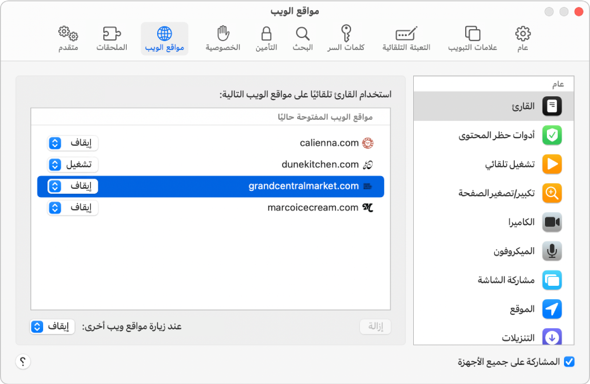
Task: Select الميكروفون (Microphone) sidebar icon
Action: coord(552,251)
